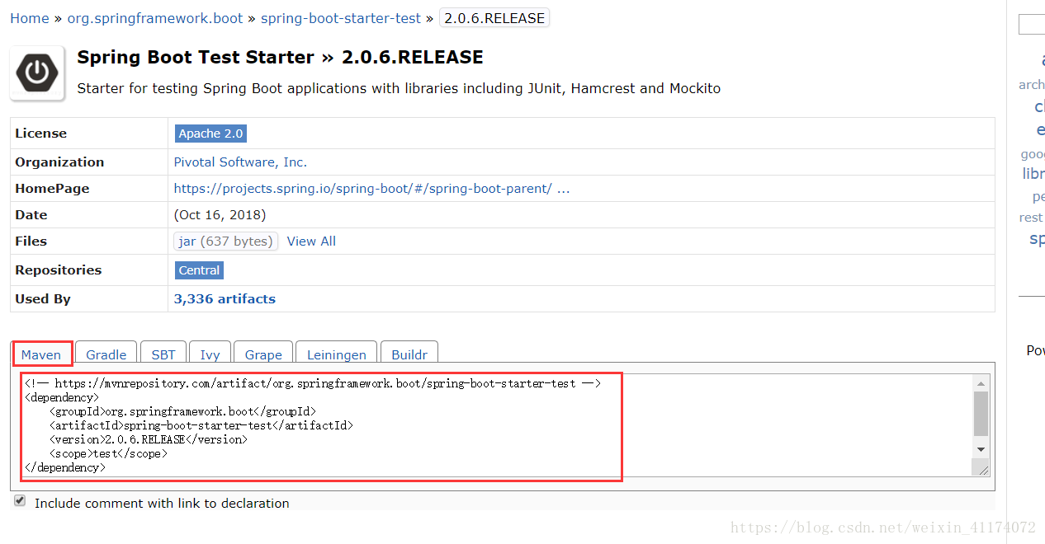Click the Apache 2.0 license badge
1045x544 pixels.
point(210,134)
